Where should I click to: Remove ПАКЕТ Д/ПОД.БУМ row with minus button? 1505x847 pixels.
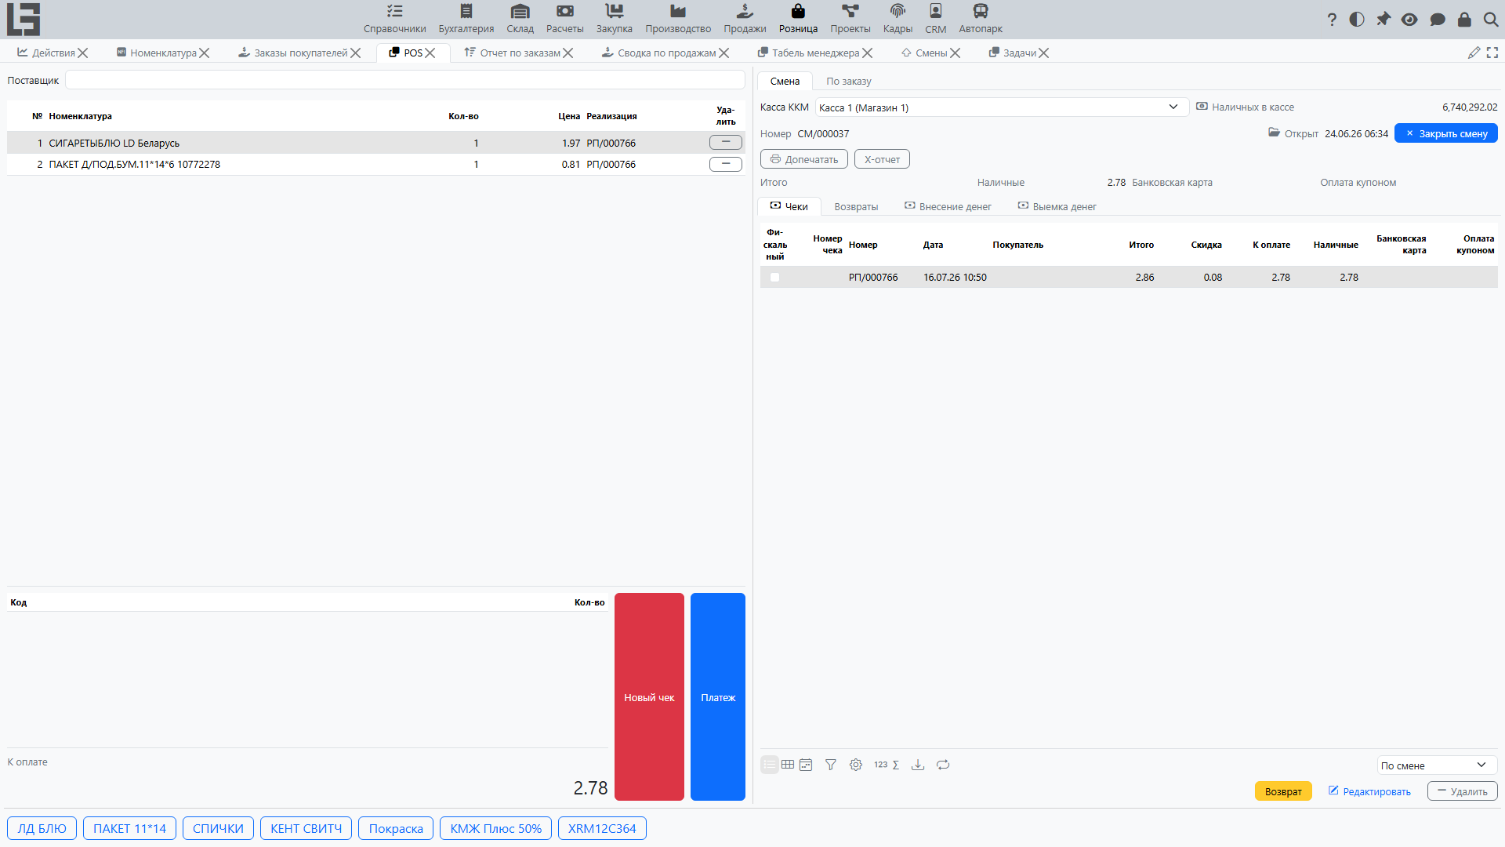tap(725, 164)
